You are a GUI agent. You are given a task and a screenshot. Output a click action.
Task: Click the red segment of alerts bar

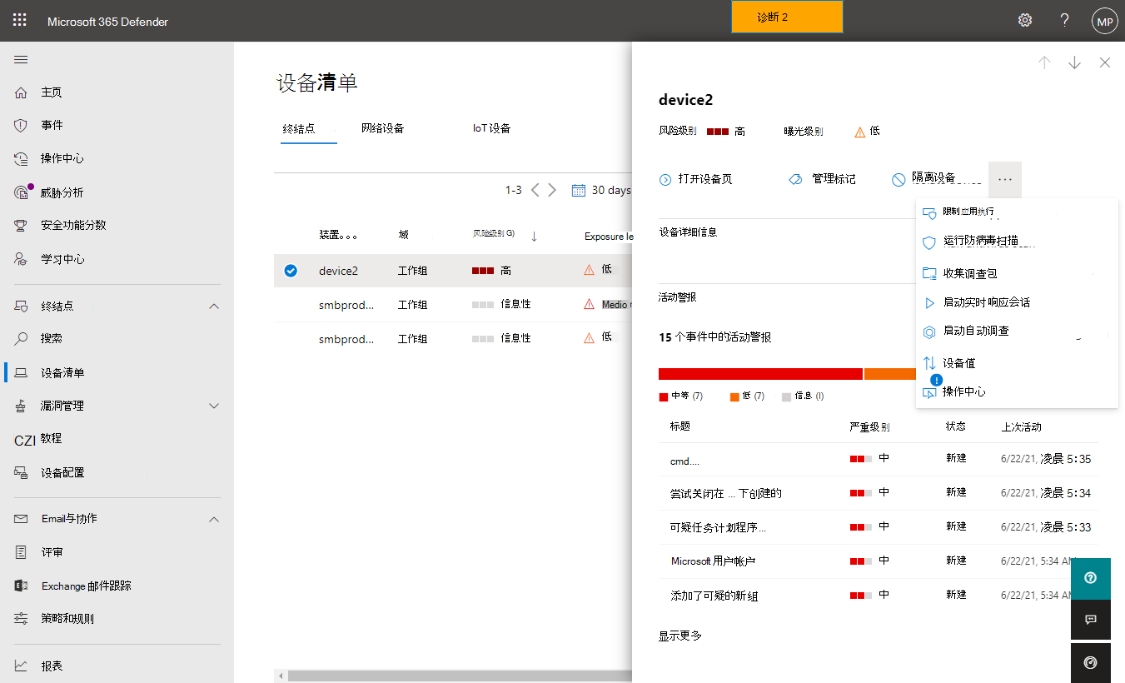[760, 374]
